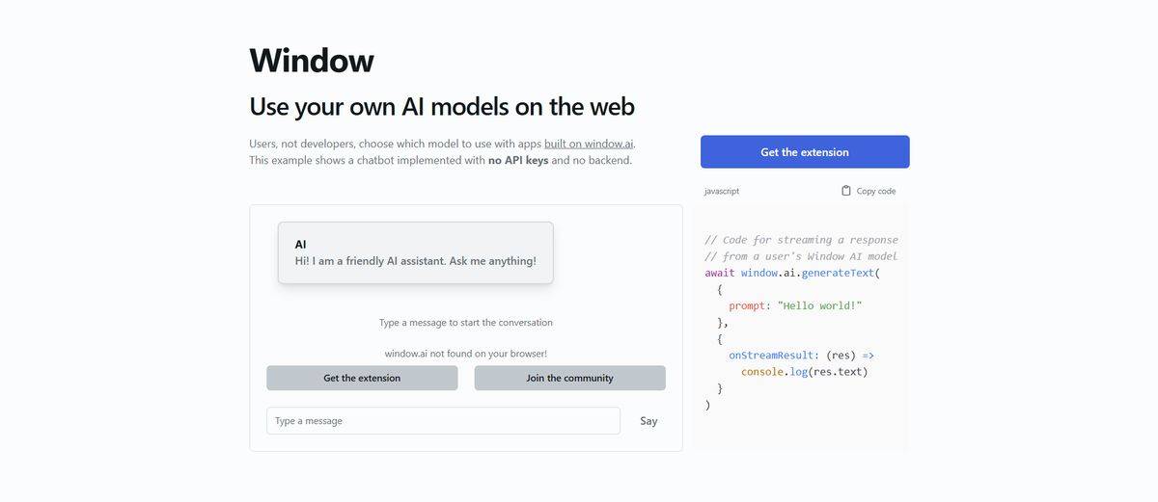The width and height of the screenshot is (1158, 502).
Task: Click the window.ai not found notice
Action: 466,354
